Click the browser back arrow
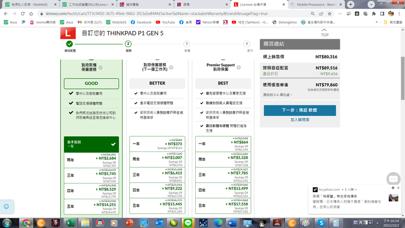 click(x=6, y=14)
